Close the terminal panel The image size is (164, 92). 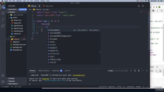[147, 71]
